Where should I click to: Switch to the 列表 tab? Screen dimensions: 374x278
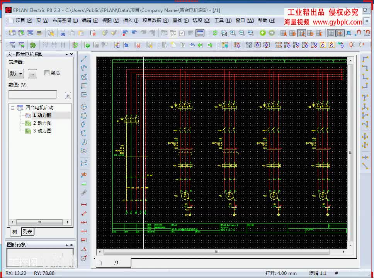(x=27, y=232)
